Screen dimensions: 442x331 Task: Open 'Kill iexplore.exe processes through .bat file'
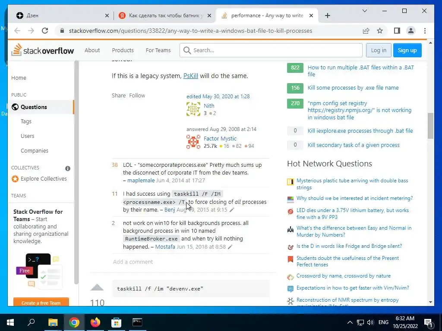click(360, 131)
